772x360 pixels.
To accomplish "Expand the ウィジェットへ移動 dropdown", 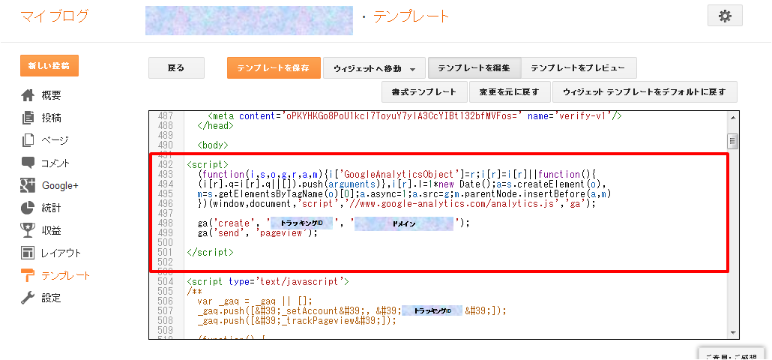I will [374, 68].
